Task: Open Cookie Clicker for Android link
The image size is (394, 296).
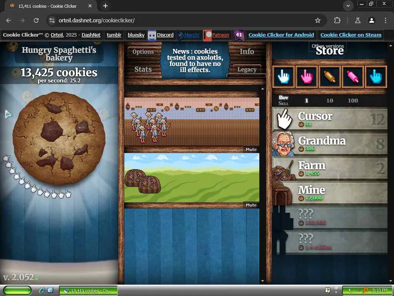Action: pos(281,35)
